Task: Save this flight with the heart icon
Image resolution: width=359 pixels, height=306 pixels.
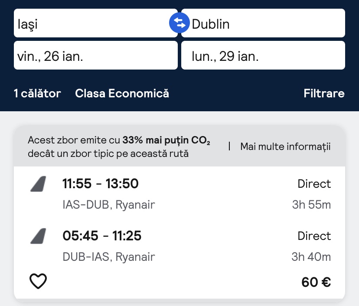Action: [38, 282]
